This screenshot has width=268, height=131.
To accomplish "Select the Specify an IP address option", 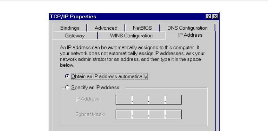I will click(93, 87).
